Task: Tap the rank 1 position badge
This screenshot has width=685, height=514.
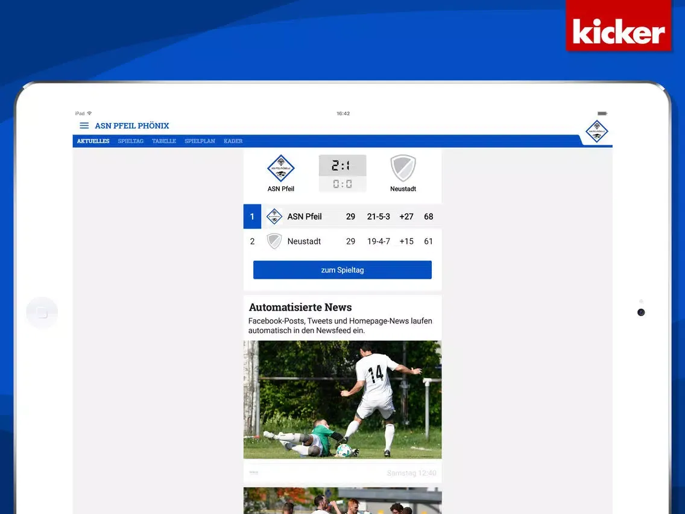Action: (252, 217)
